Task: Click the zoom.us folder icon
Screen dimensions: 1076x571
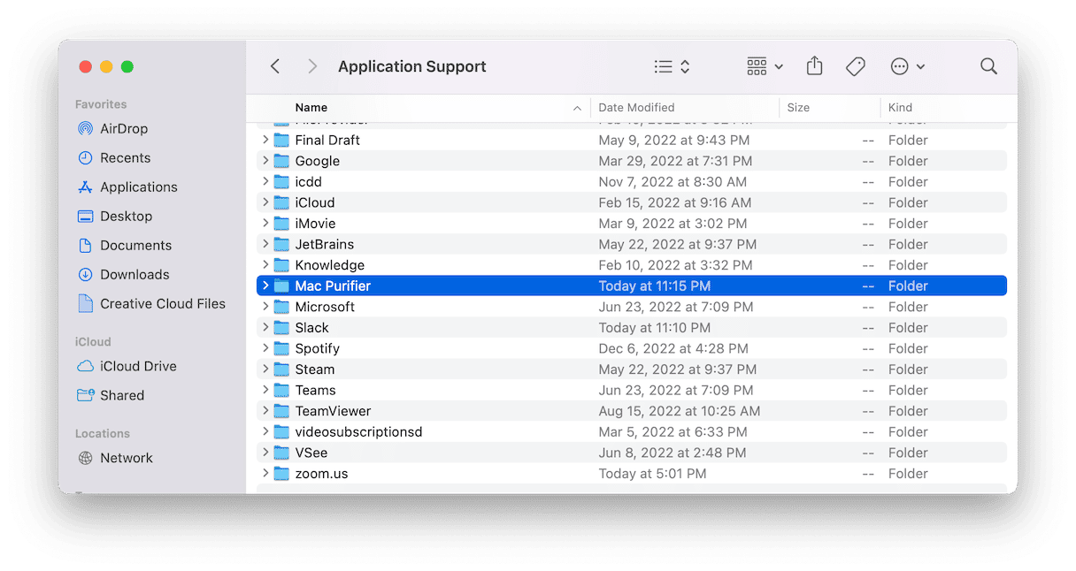Action: pos(281,473)
